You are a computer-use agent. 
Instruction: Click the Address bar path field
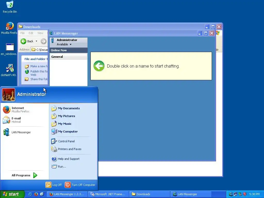[x=40, y=49]
